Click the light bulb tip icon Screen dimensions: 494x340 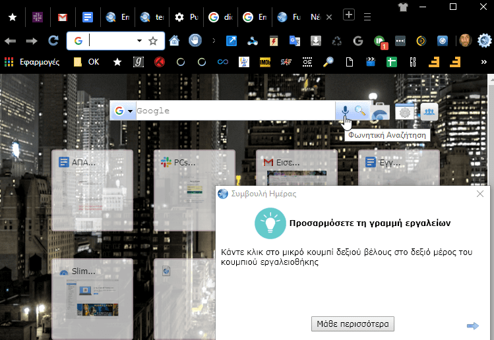click(x=270, y=223)
